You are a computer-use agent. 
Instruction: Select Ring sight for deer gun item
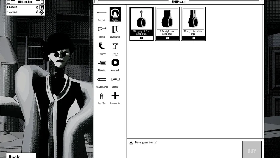(141, 24)
